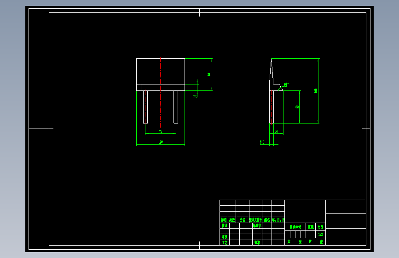Click the 共 character in sheet count row

click(289, 242)
